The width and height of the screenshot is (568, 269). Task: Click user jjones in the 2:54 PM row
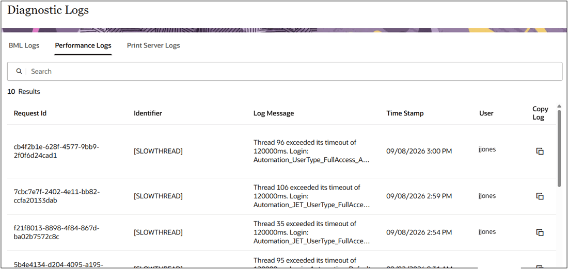click(x=487, y=231)
